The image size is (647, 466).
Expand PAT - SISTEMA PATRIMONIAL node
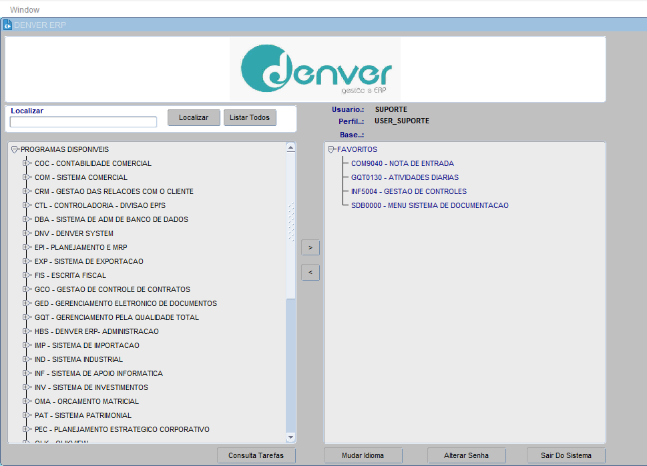coord(26,415)
